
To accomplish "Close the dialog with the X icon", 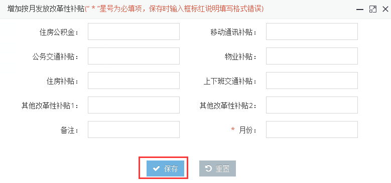I will point(385,9).
